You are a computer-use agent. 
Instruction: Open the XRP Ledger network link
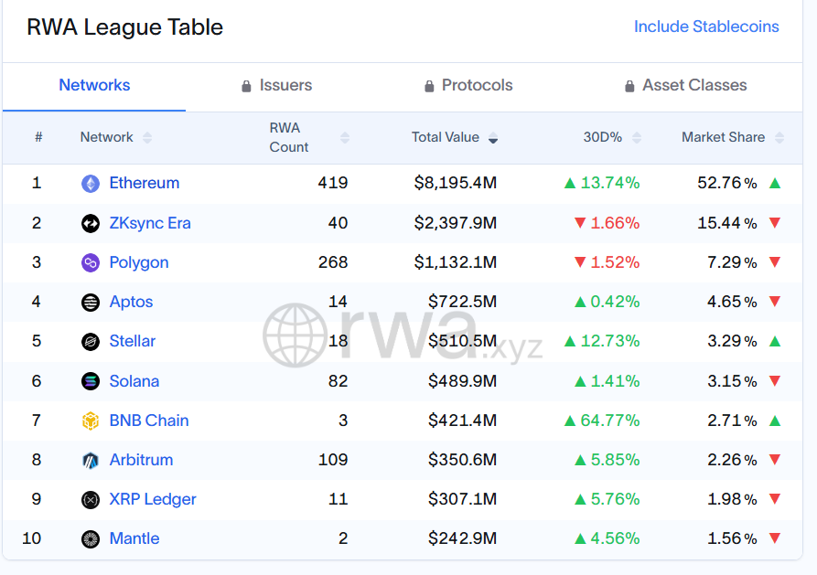coord(153,499)
